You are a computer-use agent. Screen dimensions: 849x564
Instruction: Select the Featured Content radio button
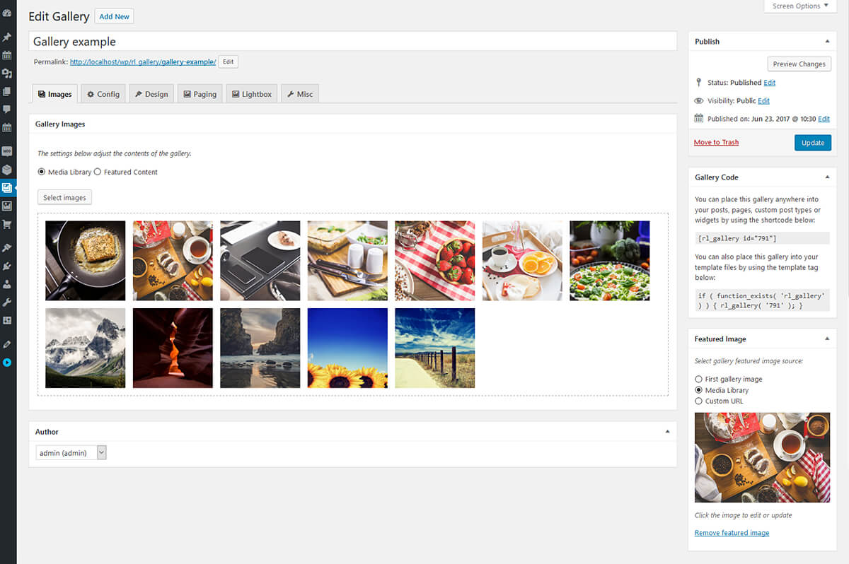pos(98,172)
